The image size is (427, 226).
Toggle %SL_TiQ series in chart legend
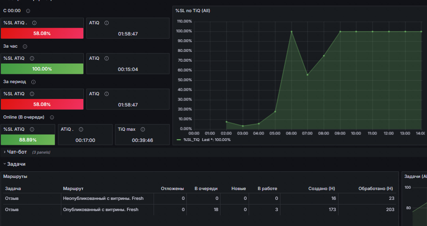191,140
